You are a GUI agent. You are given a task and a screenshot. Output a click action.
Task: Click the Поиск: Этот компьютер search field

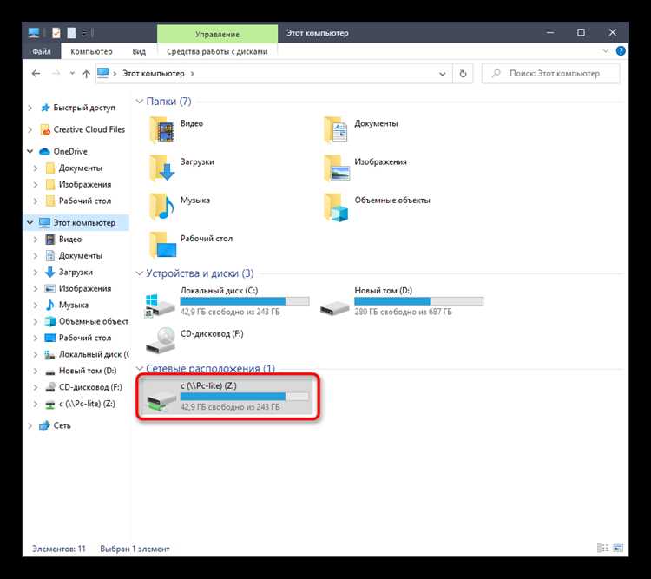click(x=551, y=74)
